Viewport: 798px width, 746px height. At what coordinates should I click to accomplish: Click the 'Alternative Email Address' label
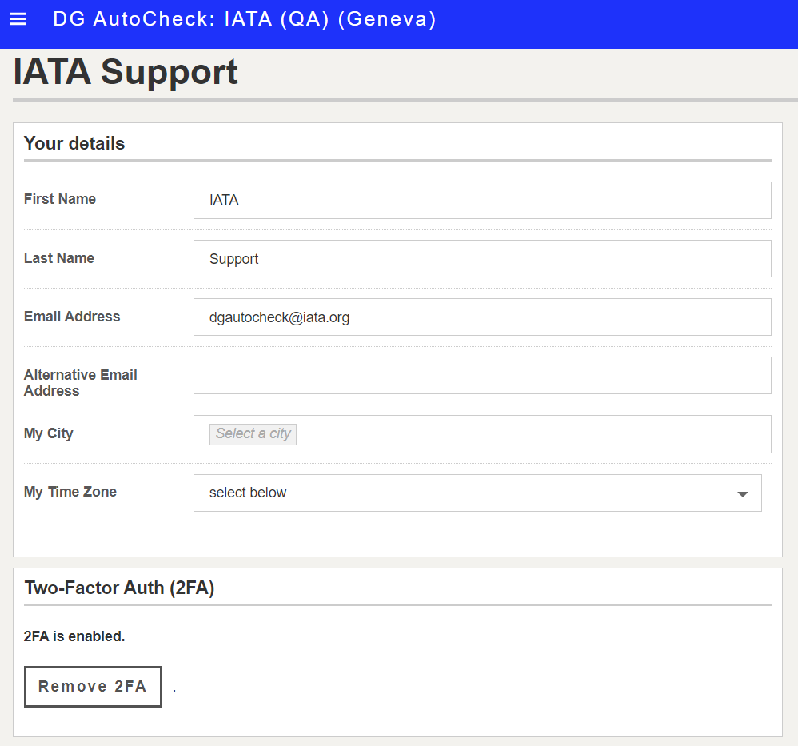[x=81, y=383]
